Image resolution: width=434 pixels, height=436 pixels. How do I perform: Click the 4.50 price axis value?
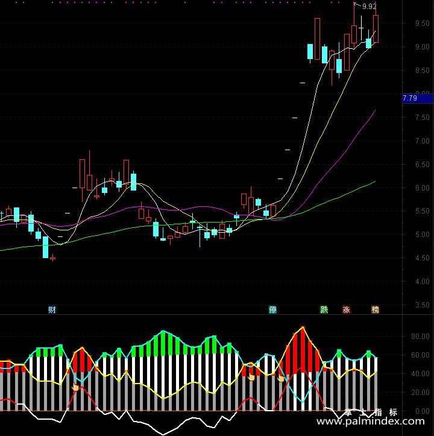coord(423,258)
